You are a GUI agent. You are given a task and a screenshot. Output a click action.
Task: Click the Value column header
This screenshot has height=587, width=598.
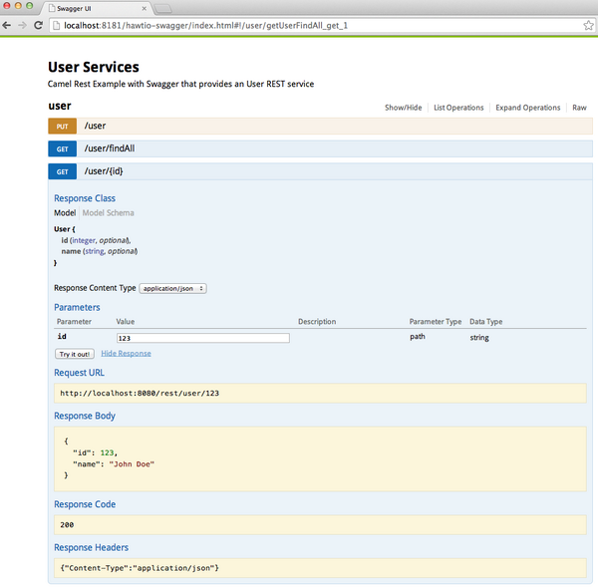tap(126, 322)
